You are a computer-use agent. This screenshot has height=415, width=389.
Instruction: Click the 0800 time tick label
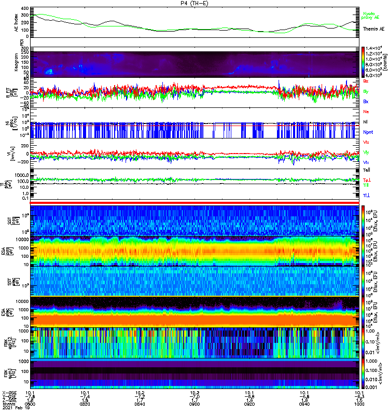tap(30, 404)
